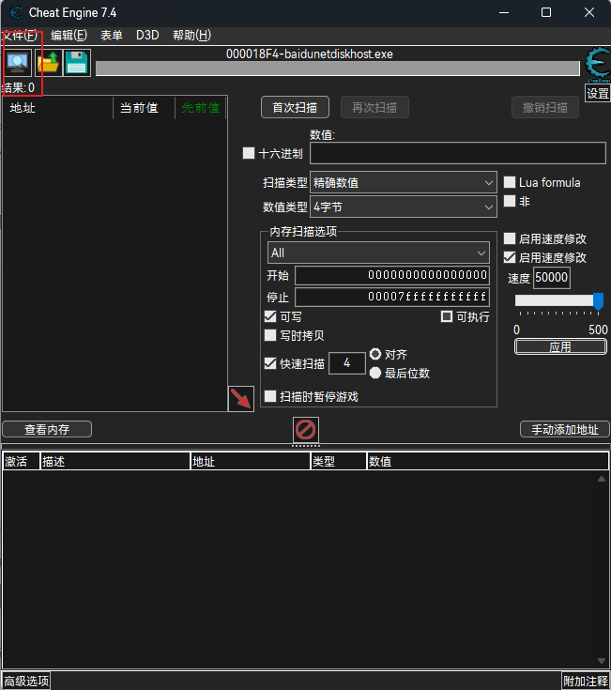Viewport: 611px width, 690px height.
Task: Open 高级选项 advanced options
Action: pos(26,682)
